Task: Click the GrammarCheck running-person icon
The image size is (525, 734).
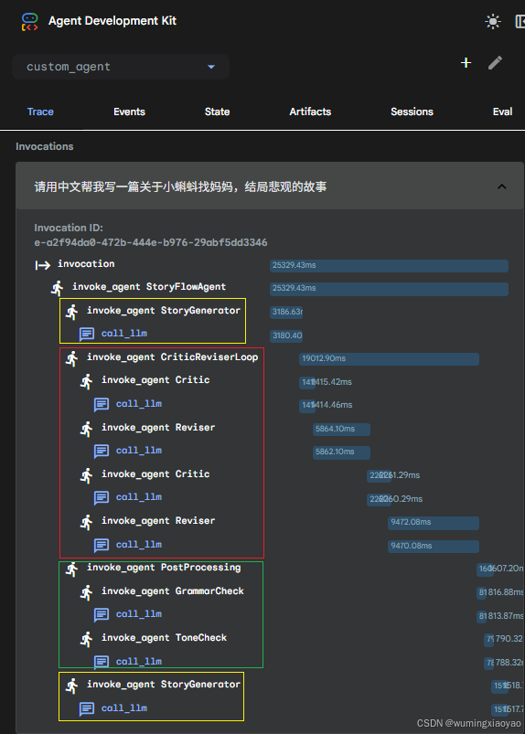Action: coord(86,592)
